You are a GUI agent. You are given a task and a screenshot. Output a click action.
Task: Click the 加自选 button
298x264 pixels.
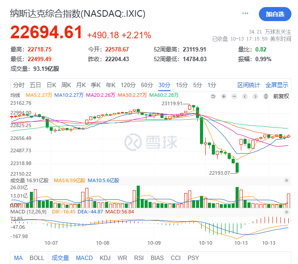coord(275,14)
